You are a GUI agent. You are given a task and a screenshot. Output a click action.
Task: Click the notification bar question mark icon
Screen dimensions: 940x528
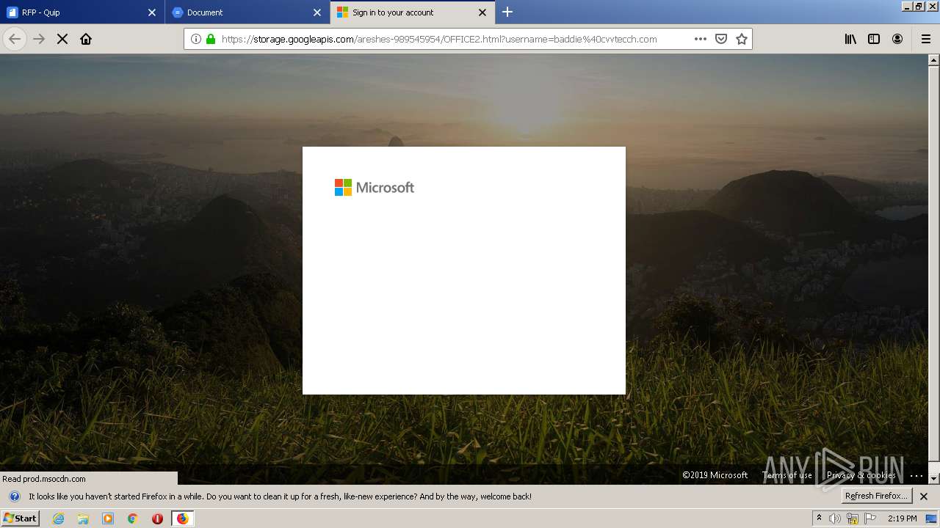[x=15, y=496]
